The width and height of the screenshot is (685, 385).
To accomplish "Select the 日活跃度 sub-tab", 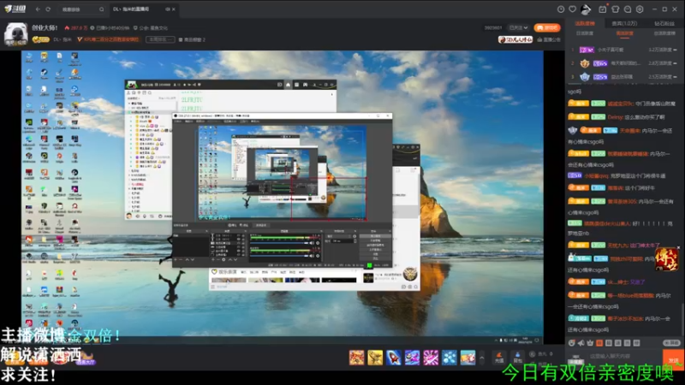I will point(585,33).
